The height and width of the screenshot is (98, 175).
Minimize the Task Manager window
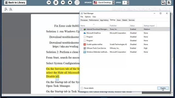(x=154, y=13)
